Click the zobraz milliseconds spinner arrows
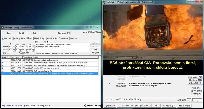 pos(33,46)
